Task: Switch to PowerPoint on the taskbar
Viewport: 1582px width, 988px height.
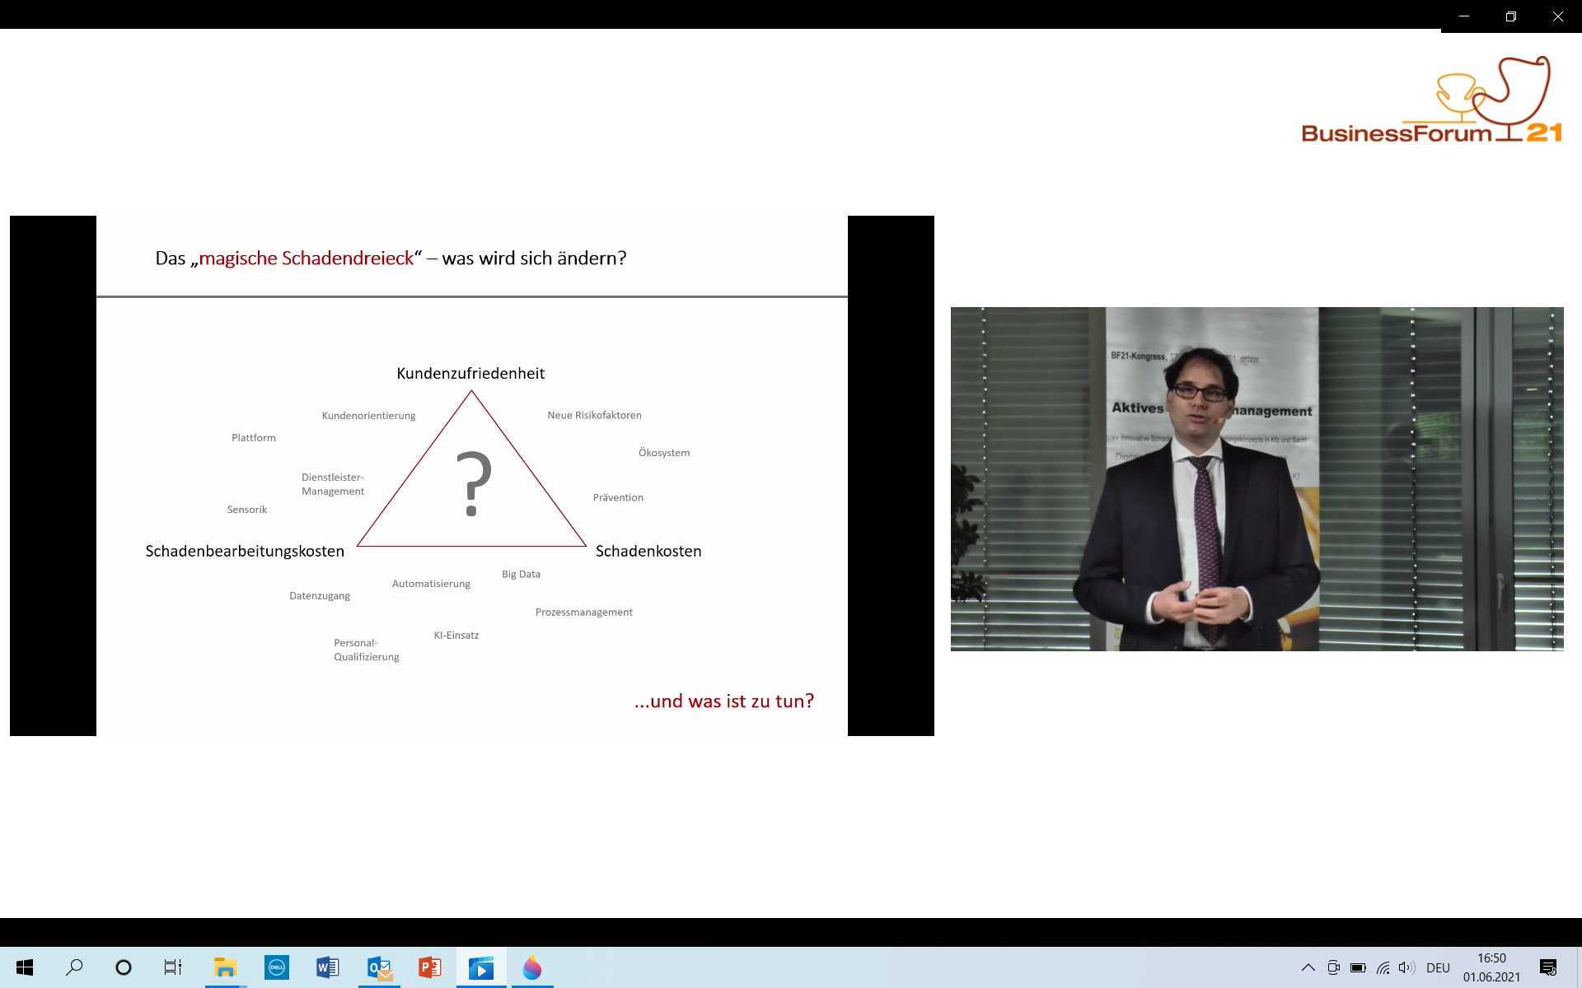Action: (430, 967)
